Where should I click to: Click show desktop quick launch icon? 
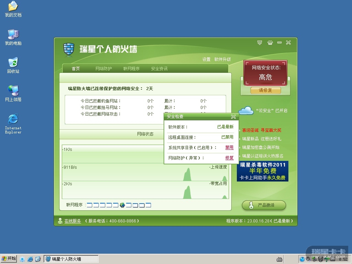pos(22,259)
